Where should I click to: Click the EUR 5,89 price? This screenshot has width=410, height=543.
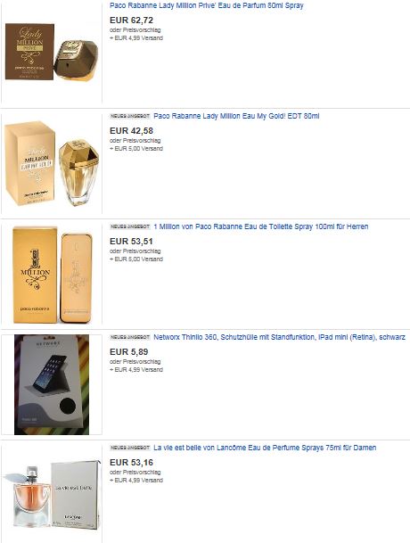[129, 351]
